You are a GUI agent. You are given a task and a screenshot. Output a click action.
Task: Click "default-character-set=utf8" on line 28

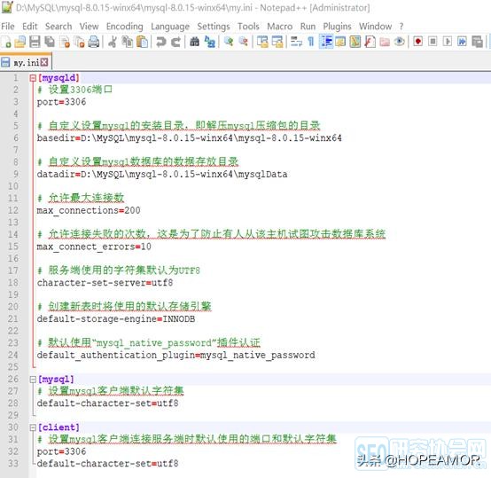[x=108, y=404]
